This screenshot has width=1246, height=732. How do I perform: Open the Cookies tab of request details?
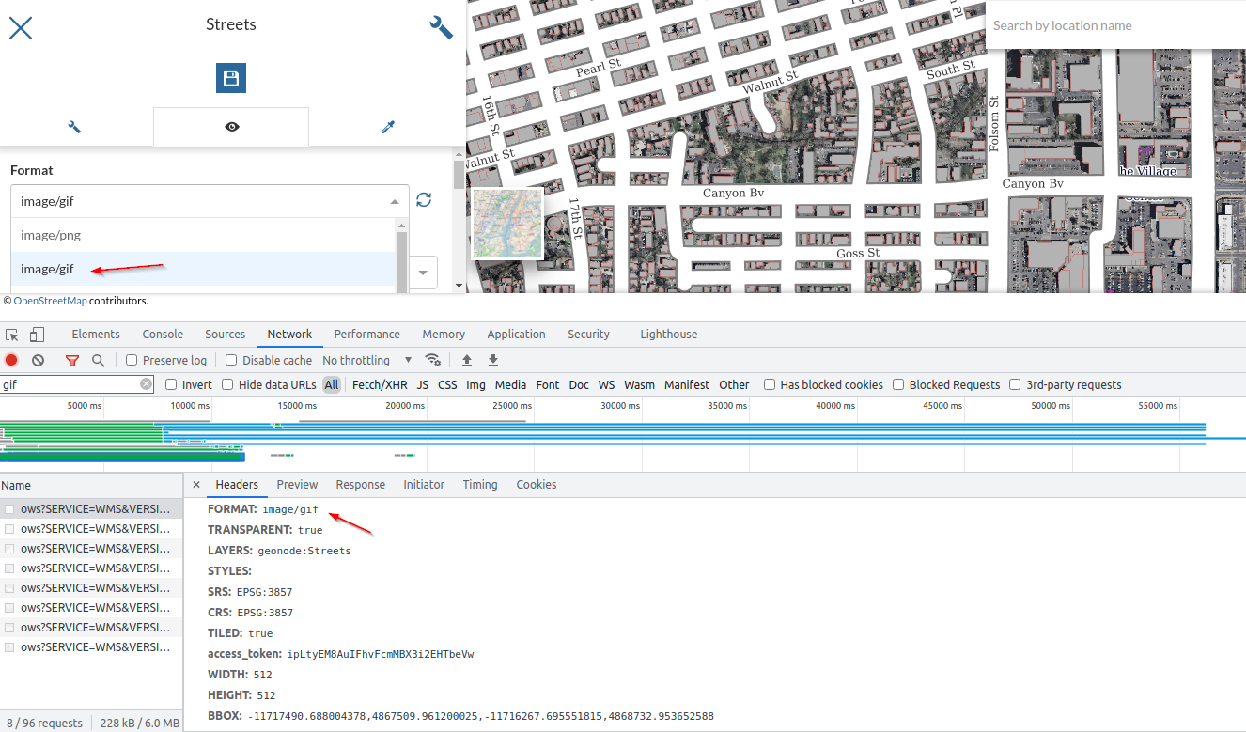[x=537, y=485]
